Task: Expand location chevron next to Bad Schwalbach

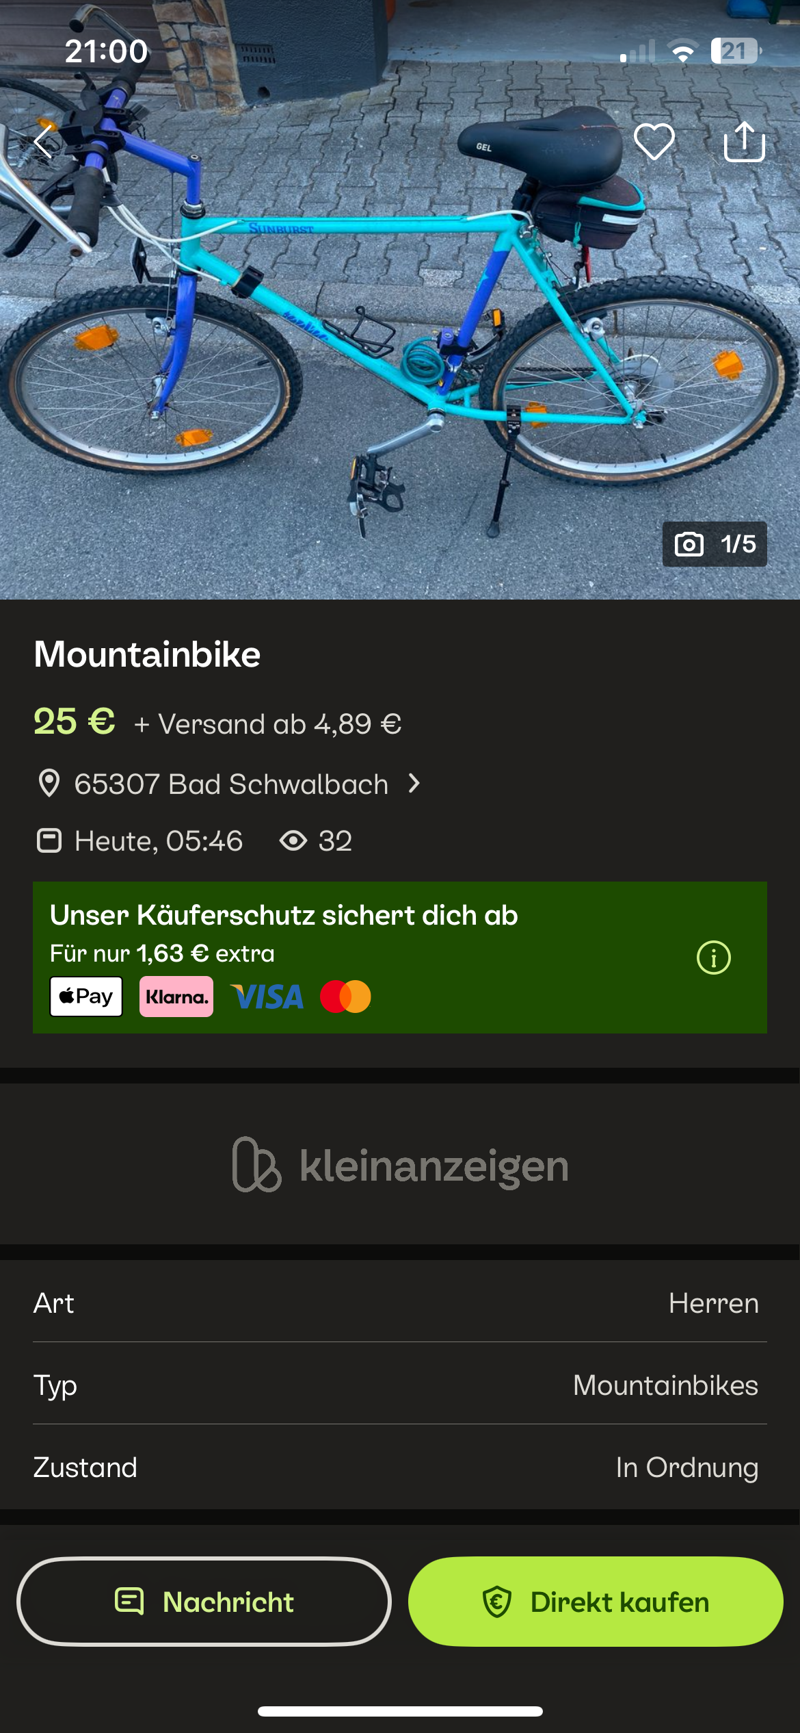Action: [414, 784]
